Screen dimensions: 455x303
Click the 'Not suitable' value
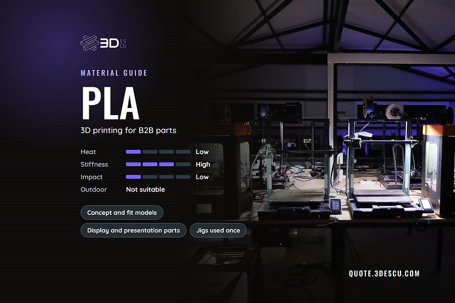pos(145,189)
